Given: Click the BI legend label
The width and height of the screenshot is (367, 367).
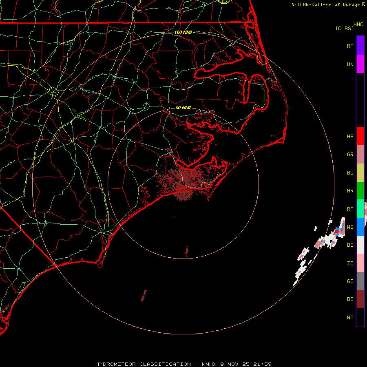Looking at the screenshot, I should (350, 299).
